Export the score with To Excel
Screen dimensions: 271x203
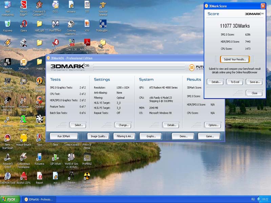(235, 82)
